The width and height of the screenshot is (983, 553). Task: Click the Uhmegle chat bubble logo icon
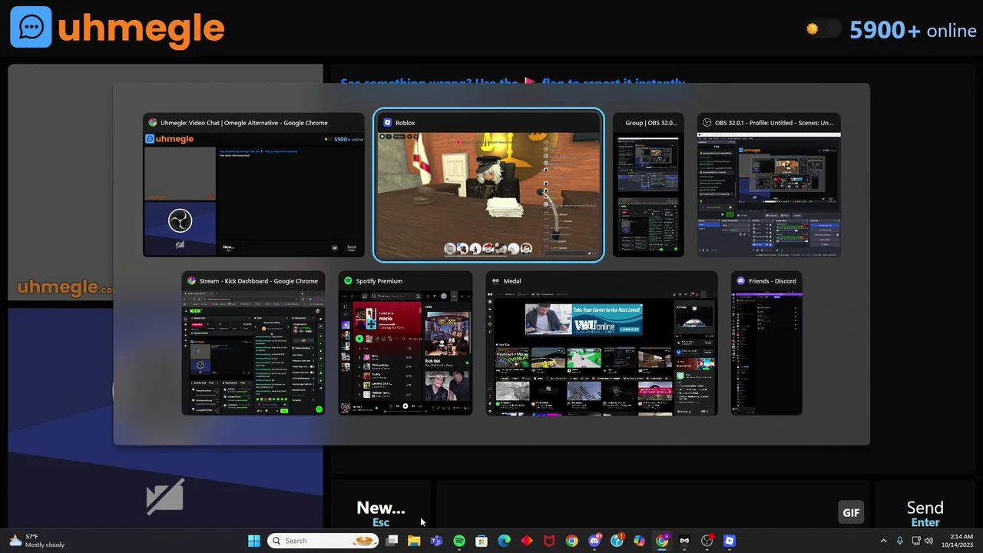[31, 28]
